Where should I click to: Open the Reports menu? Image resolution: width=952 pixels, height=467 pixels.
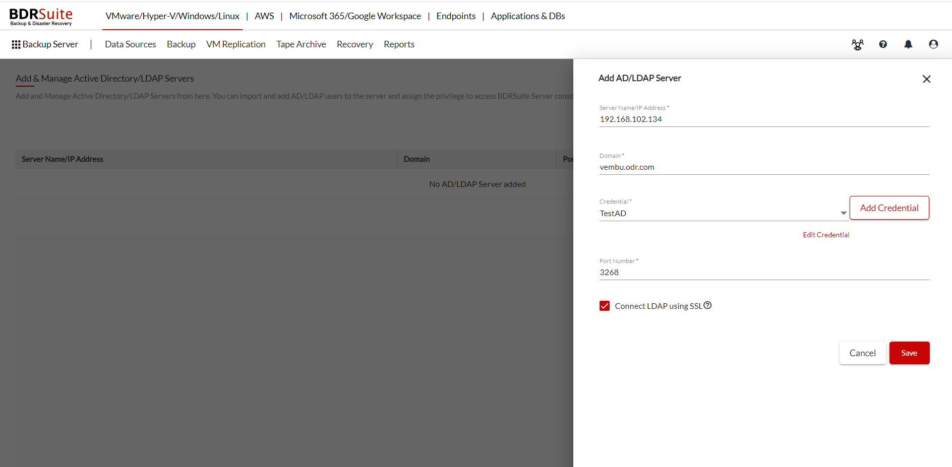coord(399,44)
